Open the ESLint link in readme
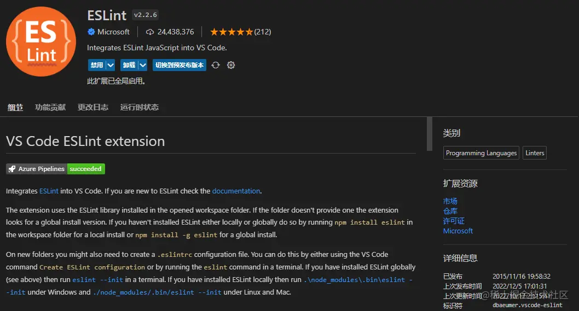The height and width of the screenshot is (311, 579). 49,191
